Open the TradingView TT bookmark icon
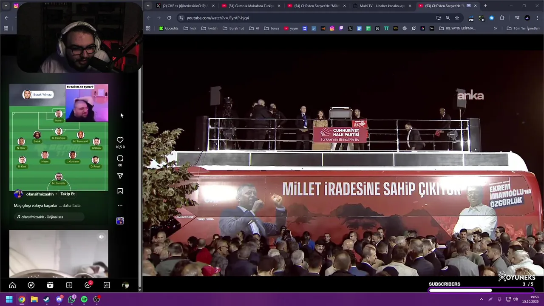The width and height of the screenshot is (544, 306). (x=386, y=28)
